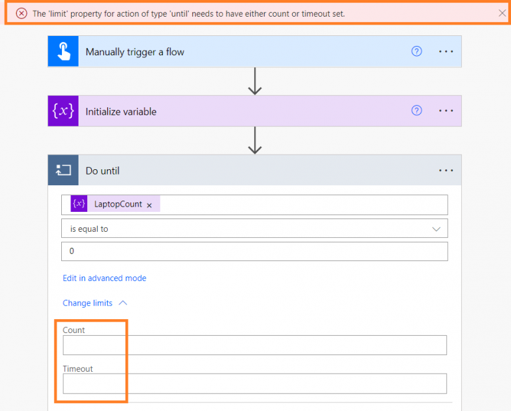Click the arrow between trigger and Initialize variable
This screenshot has height=411, width=511.
tap(255, 81)
